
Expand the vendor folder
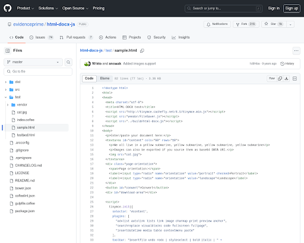point(8,105)
